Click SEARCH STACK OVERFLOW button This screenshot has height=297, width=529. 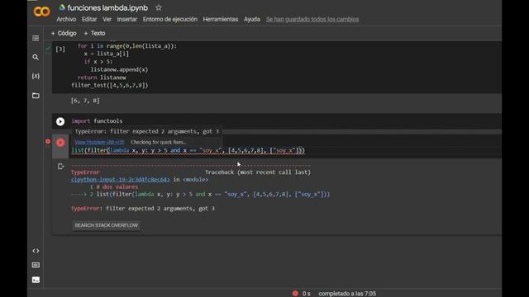[107, 225]
